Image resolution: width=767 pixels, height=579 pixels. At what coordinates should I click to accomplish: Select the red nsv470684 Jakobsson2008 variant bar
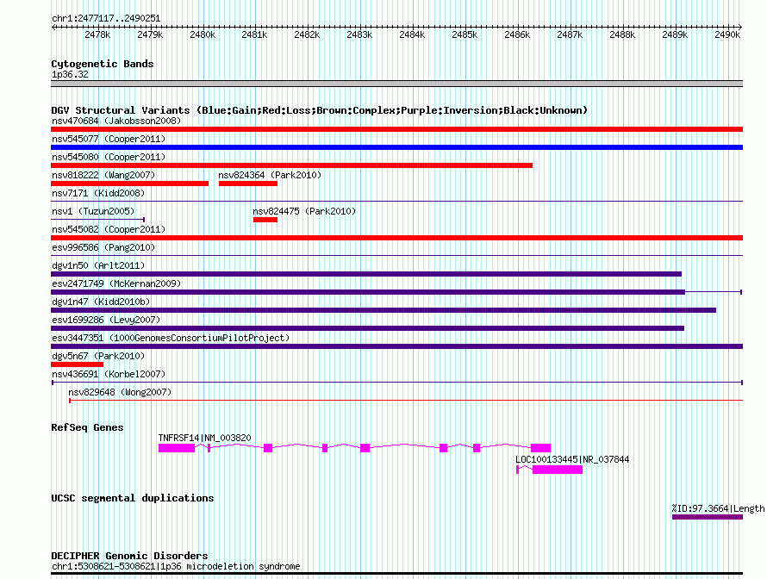(x=396, y=129)
